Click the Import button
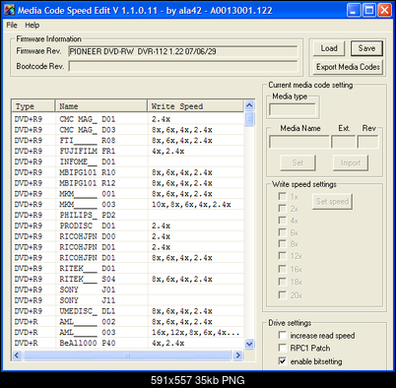The height and width of the screenshot is (388, 396). [351, 162]
